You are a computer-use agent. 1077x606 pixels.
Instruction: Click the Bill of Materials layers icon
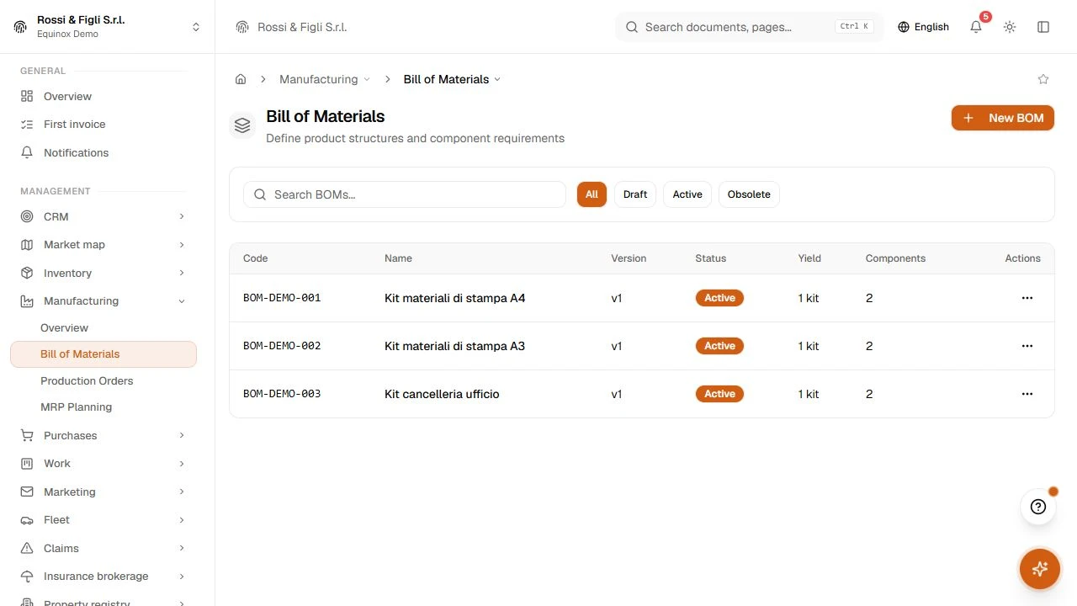click(x=242, y=125)
